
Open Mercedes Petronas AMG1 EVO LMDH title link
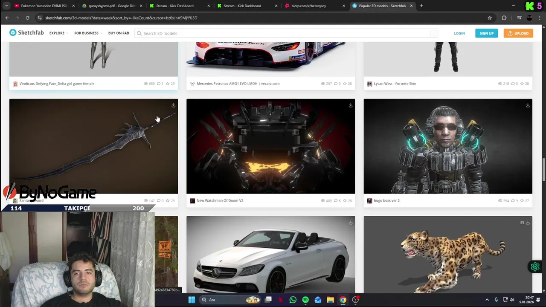(238, 84)
